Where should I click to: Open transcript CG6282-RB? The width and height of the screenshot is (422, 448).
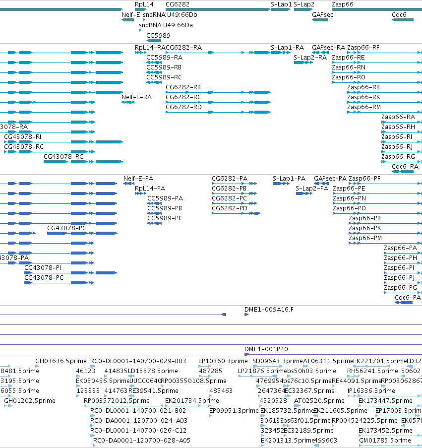point(183,87)
